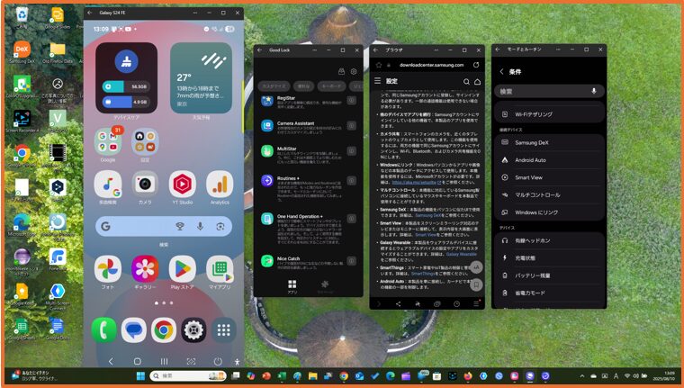Screen dimensions: 684x388
Task: Tap the phone Home navigation button
Action: 137,361
